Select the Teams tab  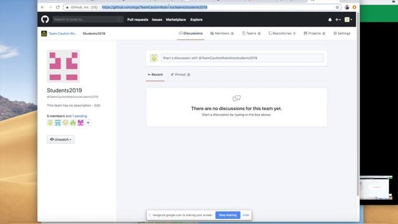tap(251, 34)
